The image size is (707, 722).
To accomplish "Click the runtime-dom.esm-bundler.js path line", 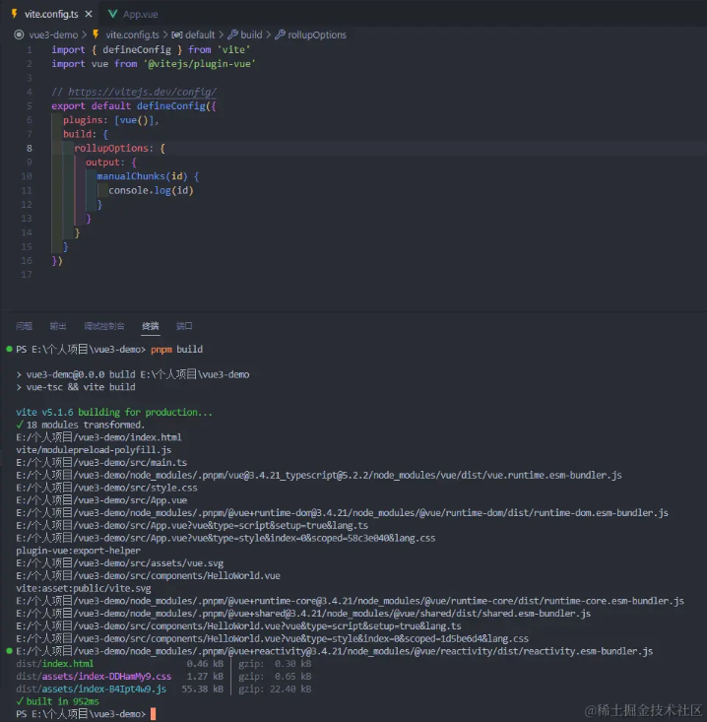I will [x=342, y=513].
